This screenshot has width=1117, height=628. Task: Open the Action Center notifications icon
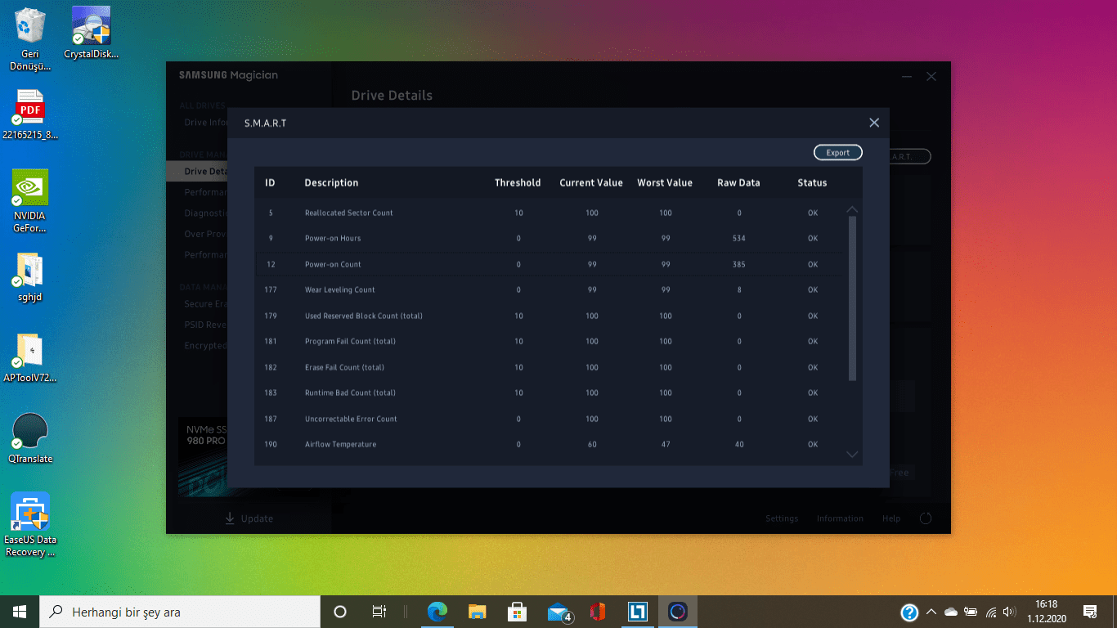[x=1090, y=612]
